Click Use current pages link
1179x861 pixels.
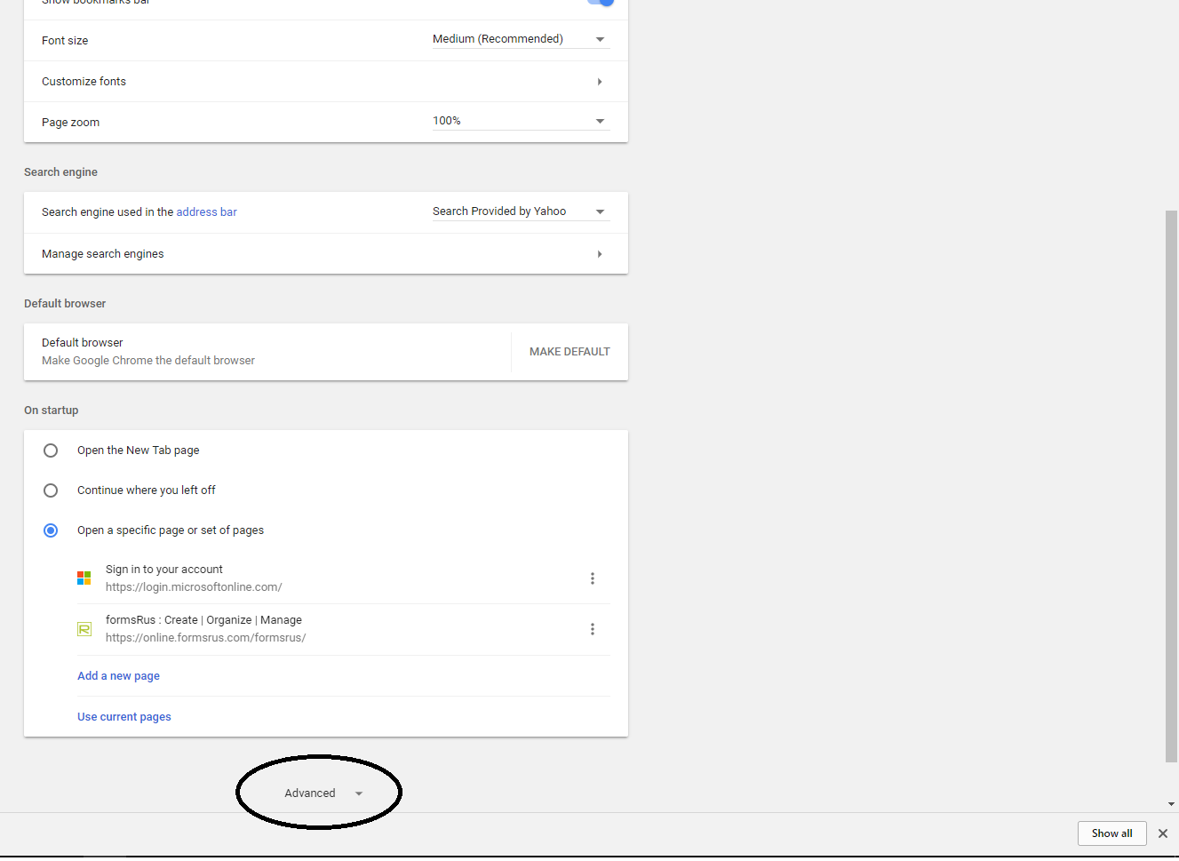124,717
